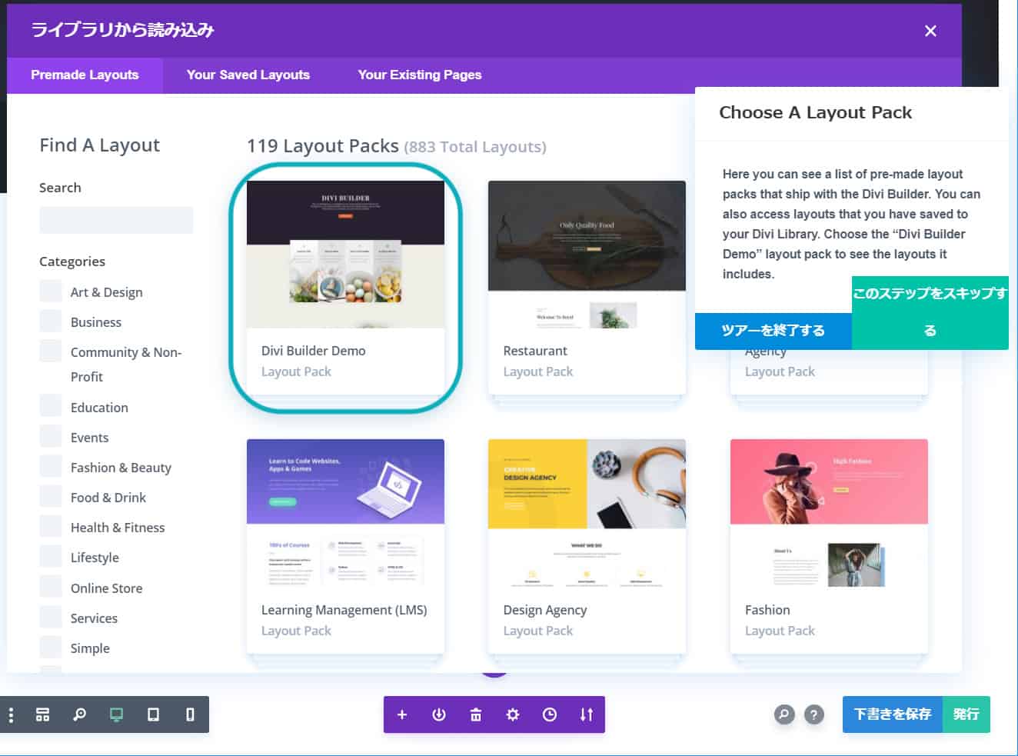Check the Services category
Image resolution: width=1018 pixels, height=756 pixels.
pyautogui.click(x=51, y=617)
